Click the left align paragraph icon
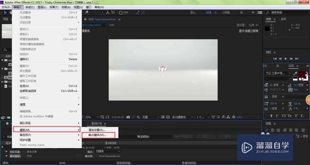This screenshot has width=310, height=165. pyautogui.click(x=267, y=130)
